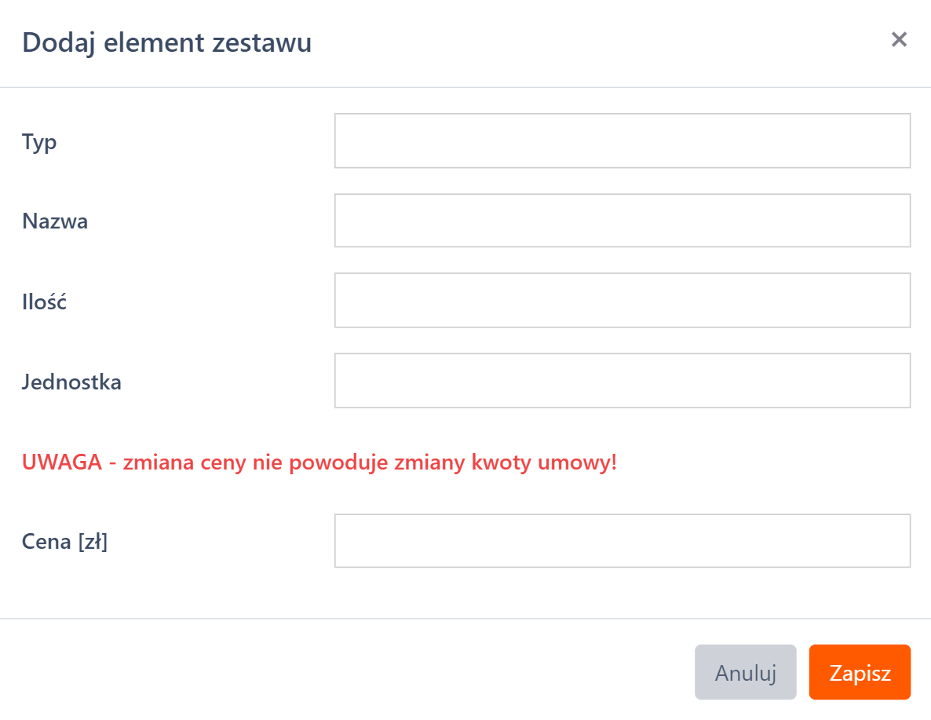Click the Cena [zł] price field
Viewport: 931px width, 720px height.
pyautogui.click(x=622, y=541)
